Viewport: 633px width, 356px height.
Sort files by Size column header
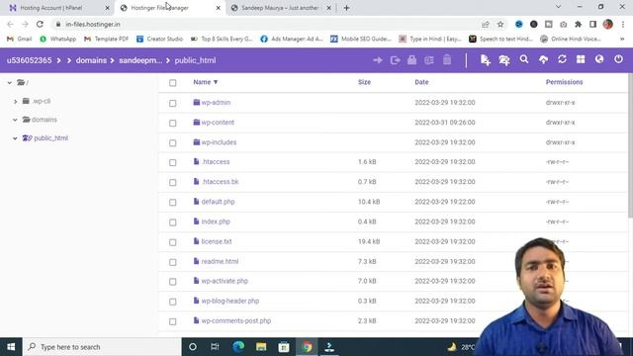(x=364, y=82)
